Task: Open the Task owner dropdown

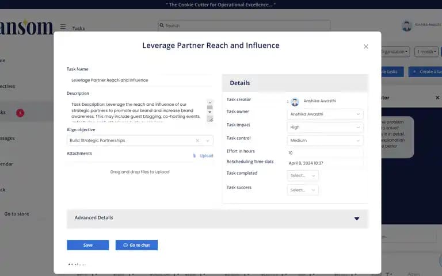Action: pos(325,114)
